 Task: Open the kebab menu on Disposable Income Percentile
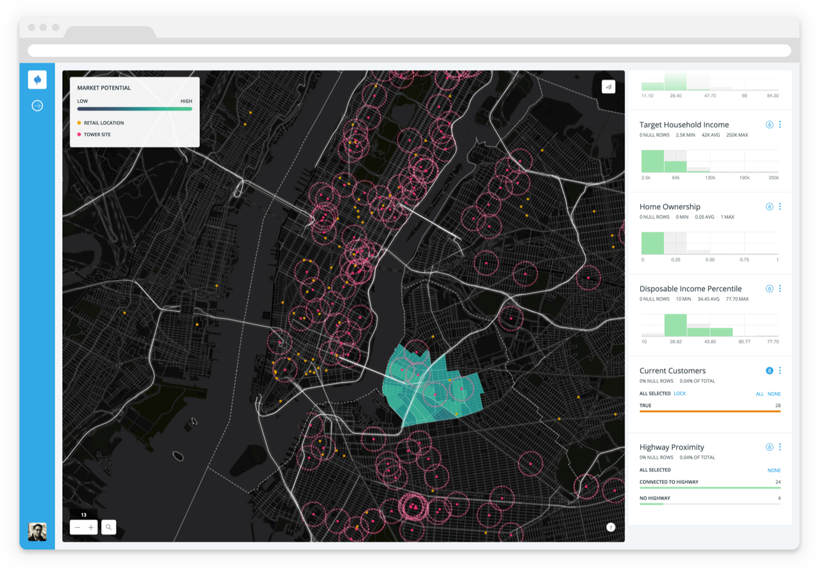(781, 288)
